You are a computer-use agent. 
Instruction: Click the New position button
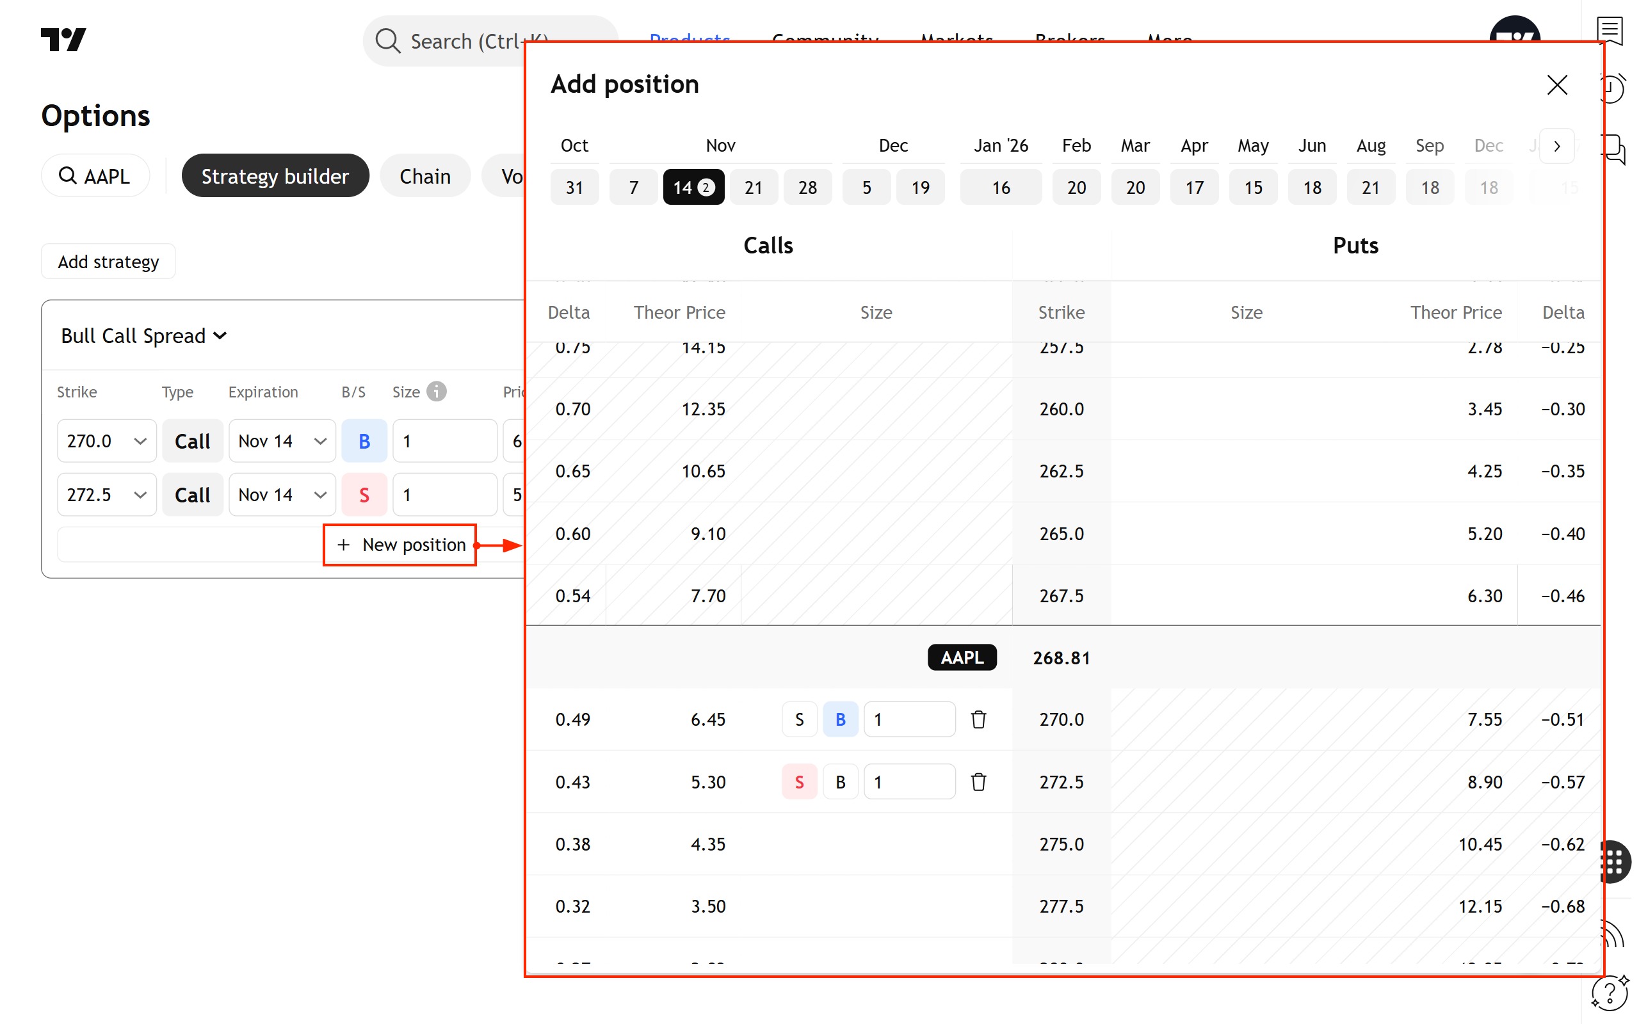pos(400,545)
